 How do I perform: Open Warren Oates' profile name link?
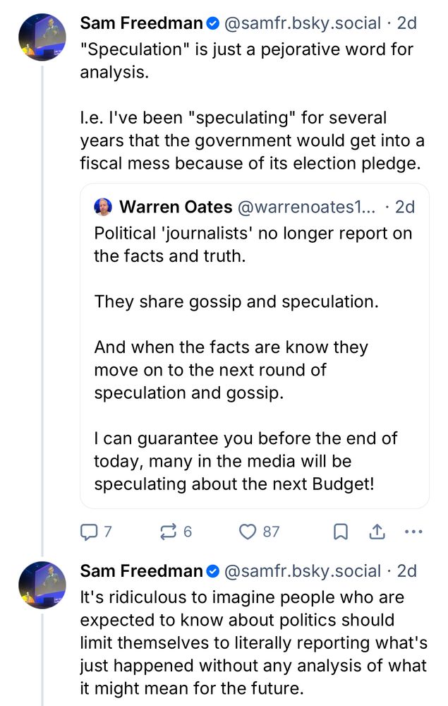176,207
